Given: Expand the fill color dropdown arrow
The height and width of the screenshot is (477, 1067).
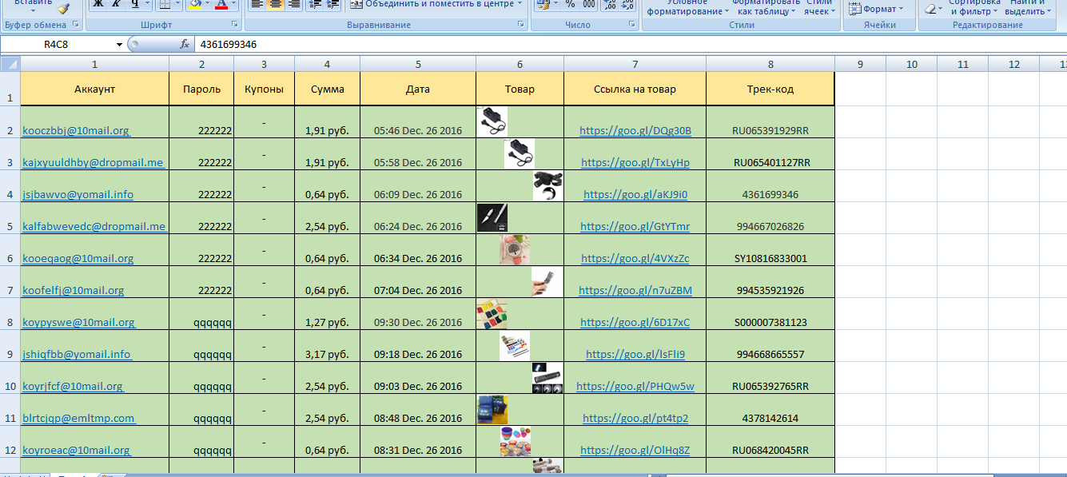Looking at the screenshot, I should [x=207, y=5].
